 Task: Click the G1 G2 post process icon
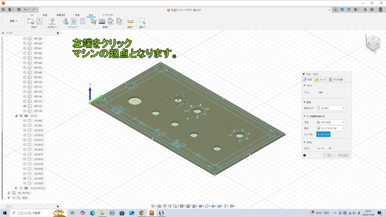pyautogui.click(x=74, y=21)
